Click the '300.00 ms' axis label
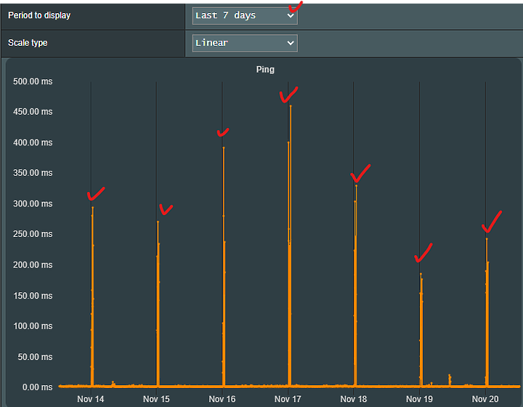 click(x=33, y=203)
